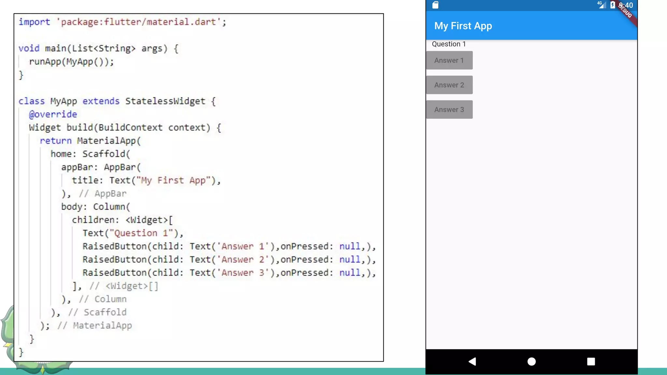Image resolution: width=667 pixels, height=375 pixels.
Task: Click the import material.dart code line
Action: coord(122,22)
